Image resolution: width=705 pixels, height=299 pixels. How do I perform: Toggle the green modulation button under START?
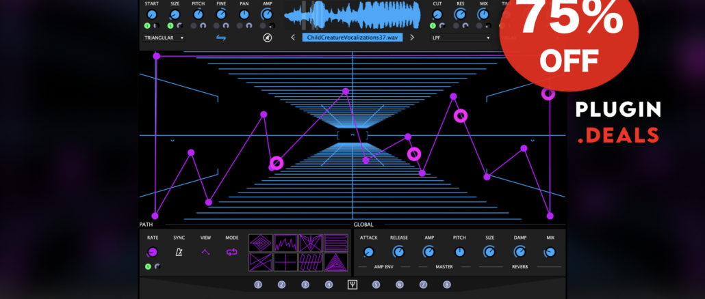147,26
